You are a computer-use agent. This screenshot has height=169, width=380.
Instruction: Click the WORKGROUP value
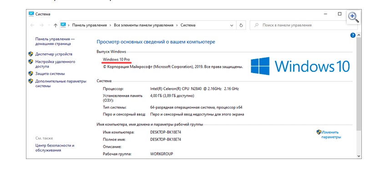(x=162, y=154)
